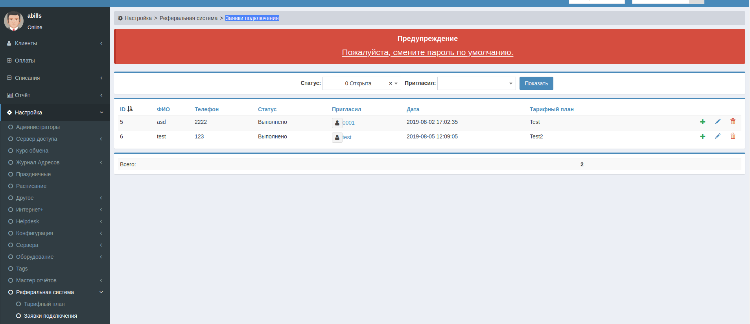Delete the Test2 row with trash icon
The image size is (750, 324).
point(733,136)
